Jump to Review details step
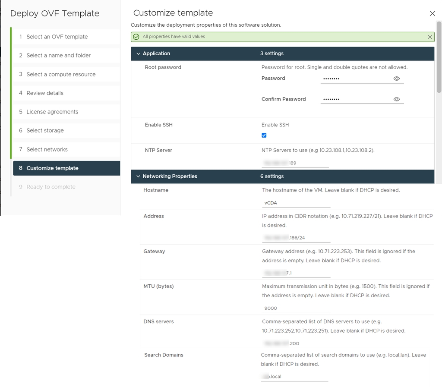Viewport: 442px width, 387px height. click(x=45, y=93)
